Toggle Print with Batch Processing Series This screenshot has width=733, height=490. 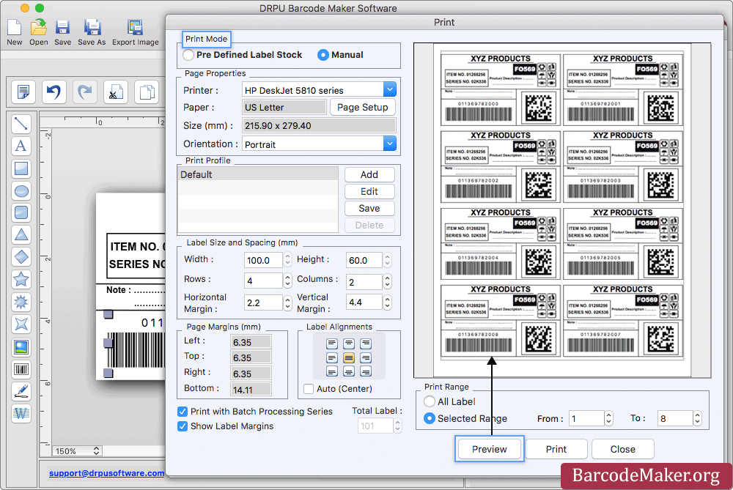183,412
